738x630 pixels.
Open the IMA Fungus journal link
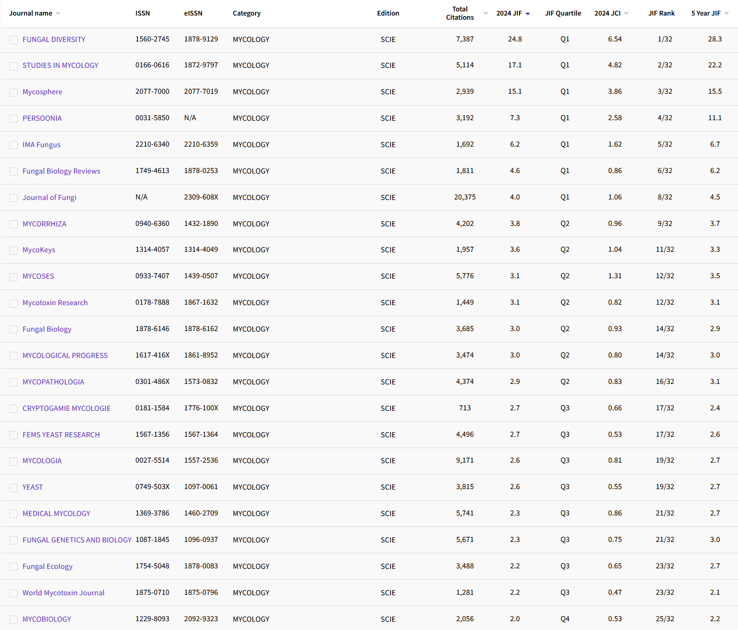(x=41, y=145)
